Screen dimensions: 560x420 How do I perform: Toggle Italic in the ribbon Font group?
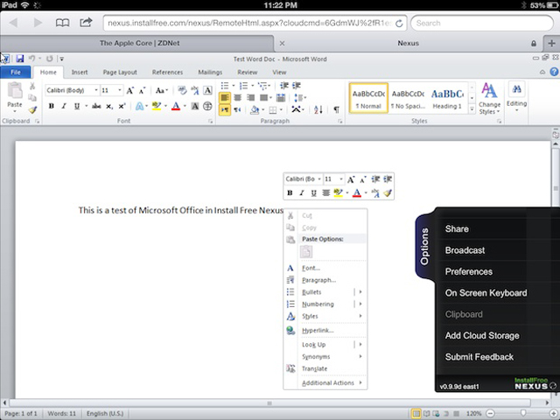pos(64,106)
